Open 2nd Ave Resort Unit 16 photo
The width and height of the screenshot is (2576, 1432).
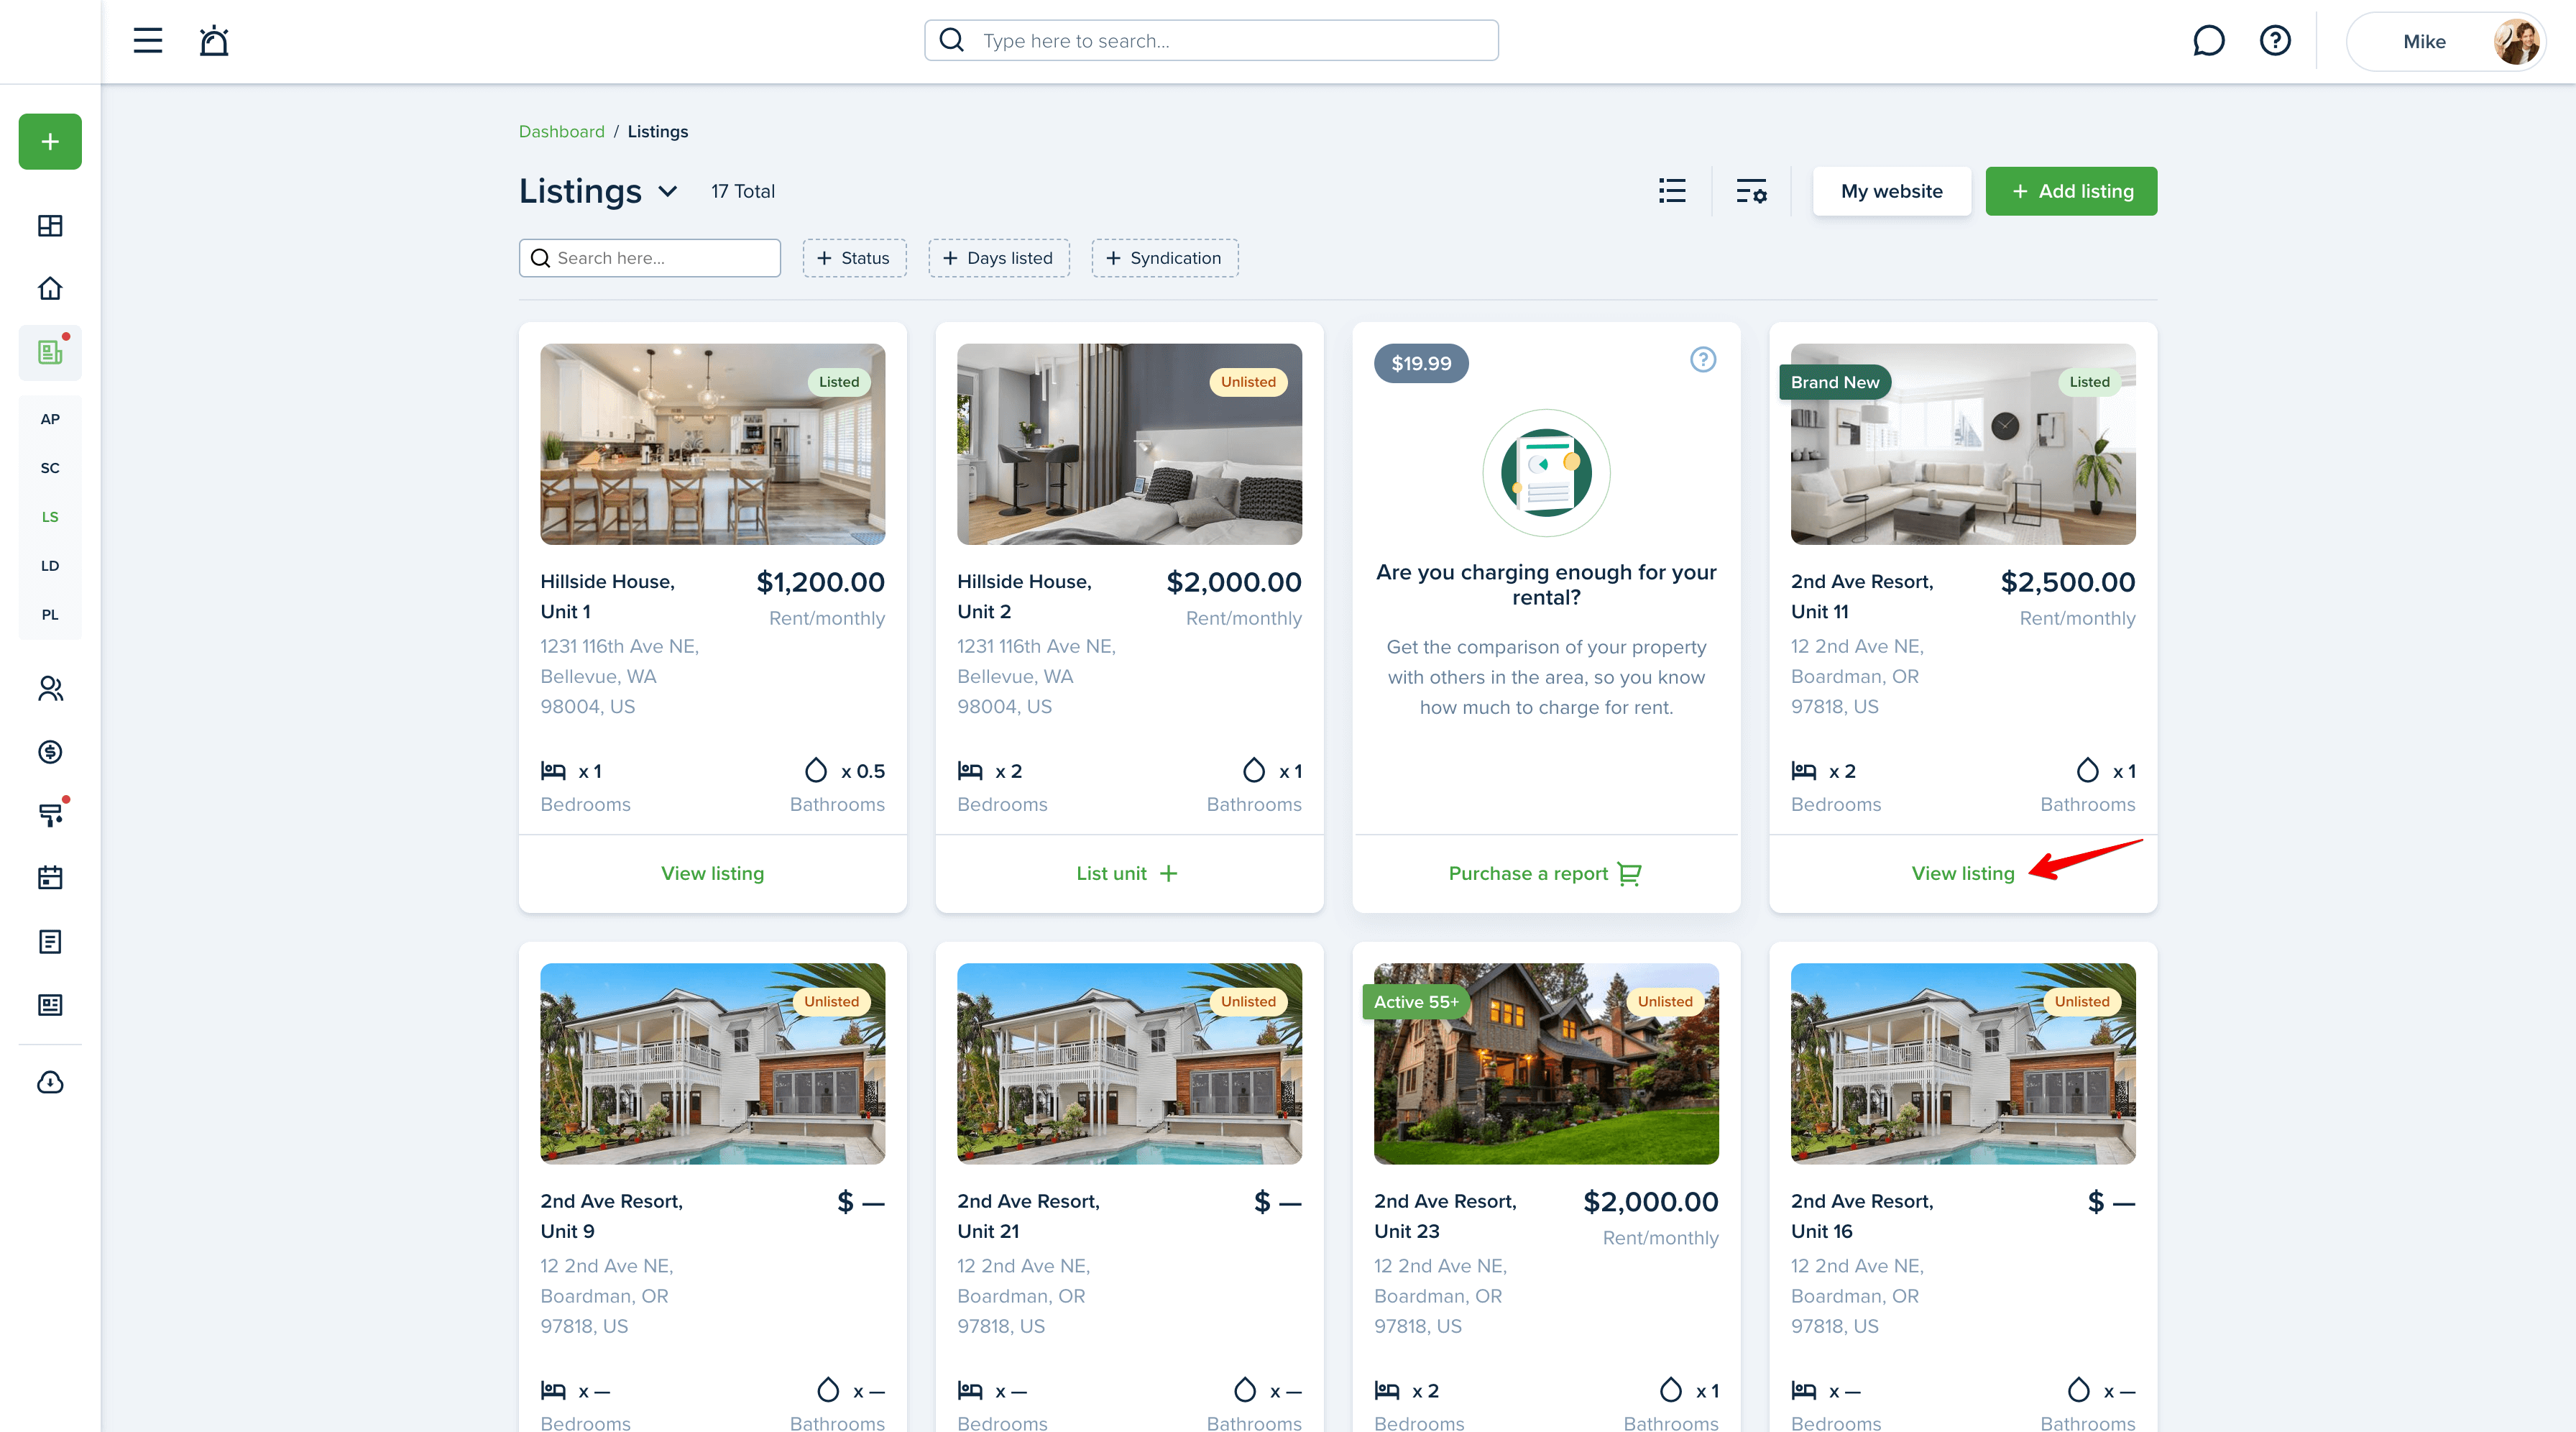pos(1962,1063)
